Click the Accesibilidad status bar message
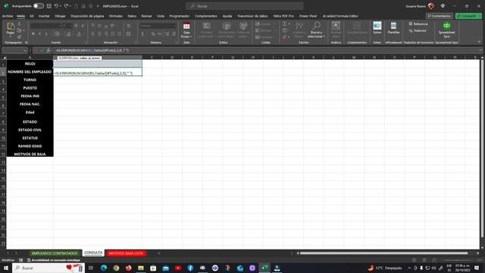Viewport: 485px width, 273px height. [x=54, y=260]
